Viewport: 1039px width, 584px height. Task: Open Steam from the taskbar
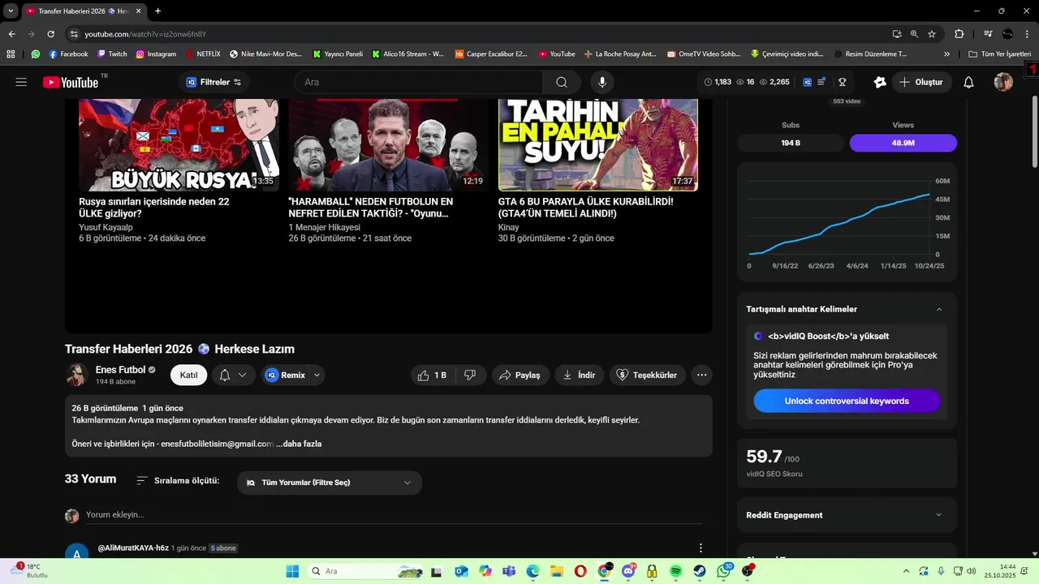(x=700, y=571)
